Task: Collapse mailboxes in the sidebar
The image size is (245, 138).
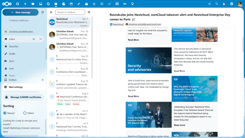Action: [19, 20]
